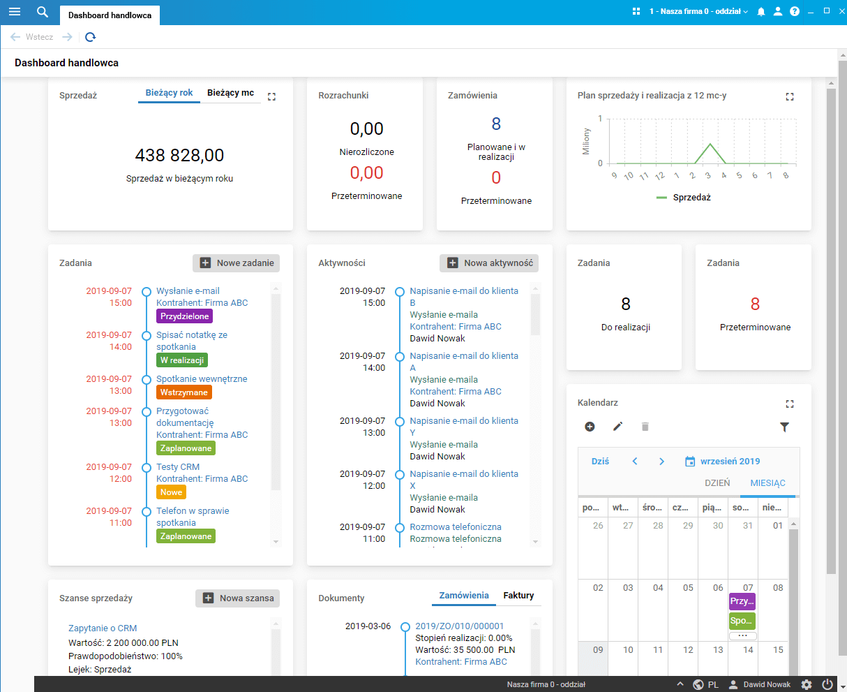847x692 pixels.
Task: Refresh the dashboard with the reload icon
Action: point(90,37)
